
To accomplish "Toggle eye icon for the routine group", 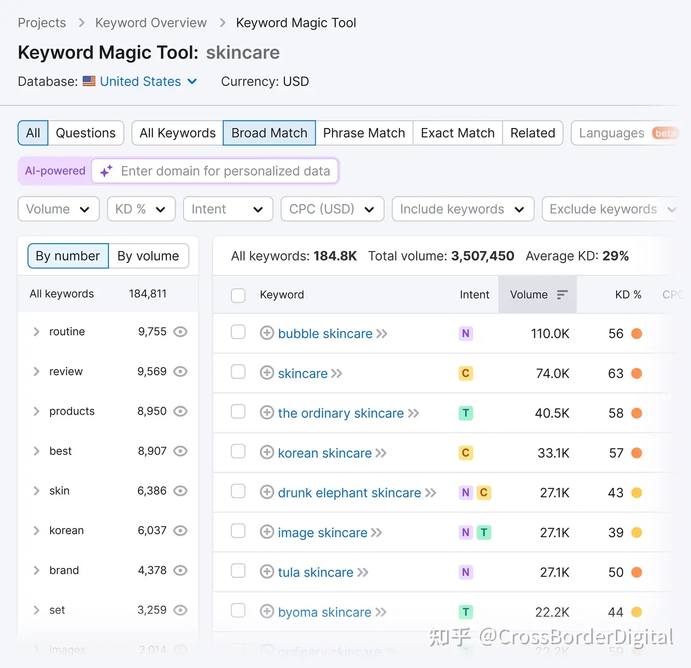I will (x=180, y=332).
